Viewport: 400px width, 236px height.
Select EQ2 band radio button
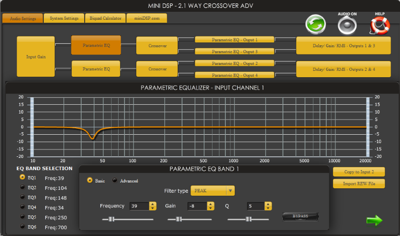click(x=23, y=187)
